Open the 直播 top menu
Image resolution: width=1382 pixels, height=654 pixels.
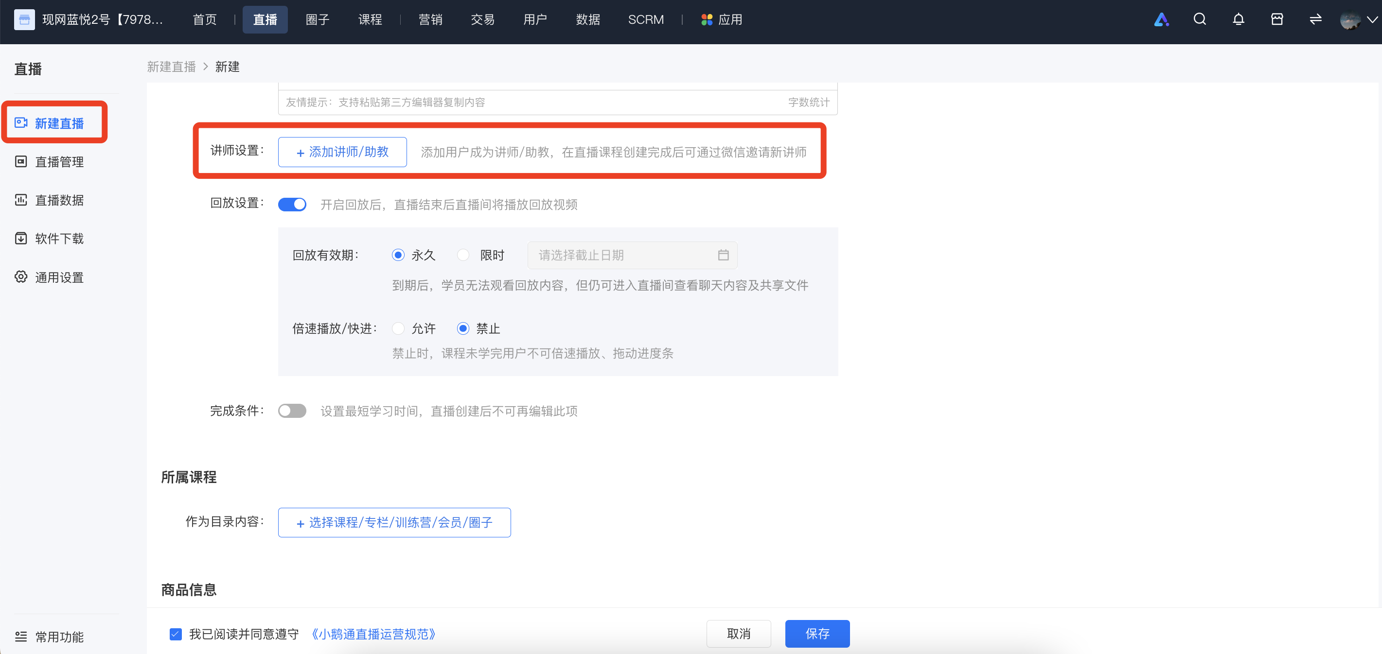(265, 20)
